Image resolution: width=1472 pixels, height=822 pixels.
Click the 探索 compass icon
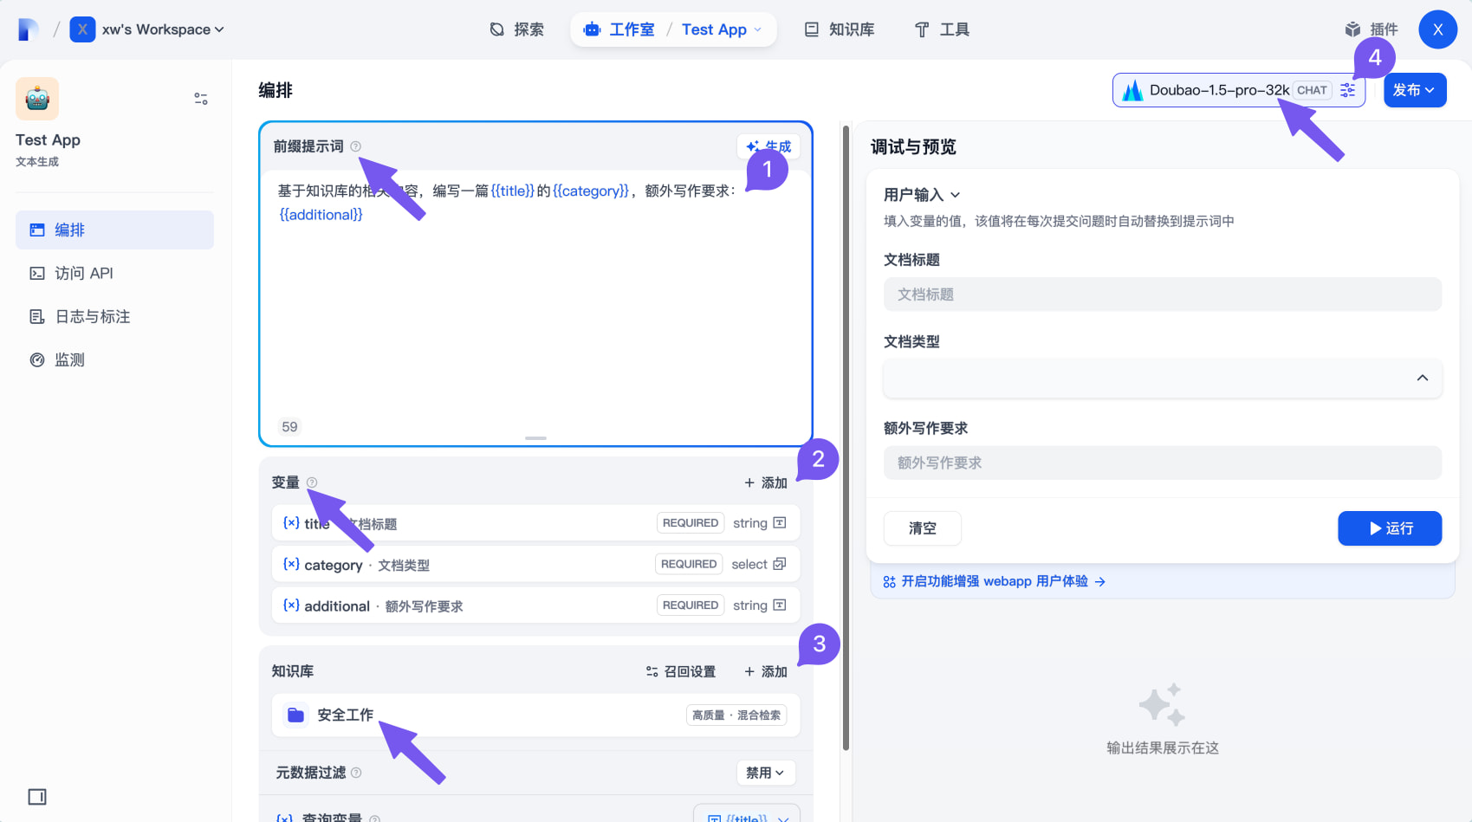pos(497,29)
